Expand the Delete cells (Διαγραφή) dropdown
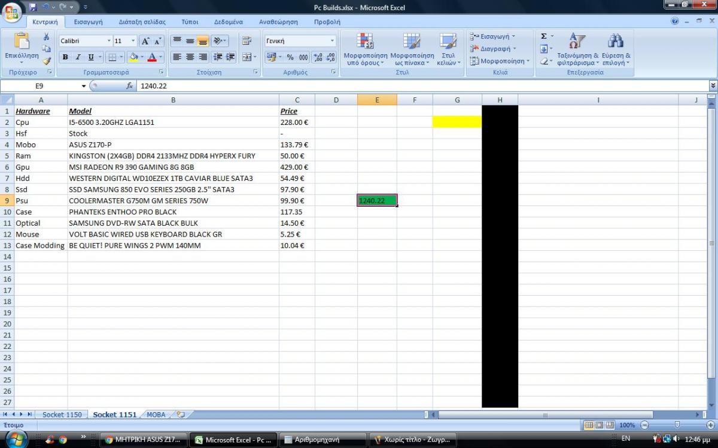The width and height of the screenshot is (718, 448). click(x=515, y=49)
